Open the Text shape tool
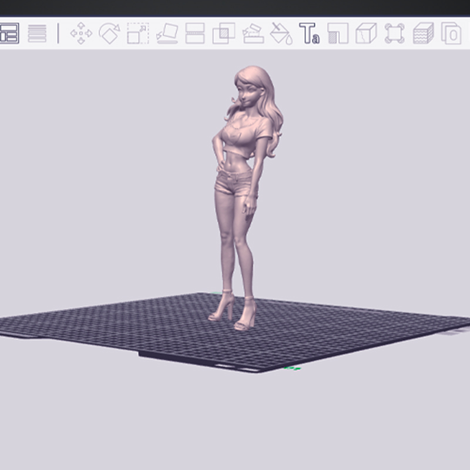The width and height of the screenshot is (470, 470). pyautogui.click(x=310, y=33)
